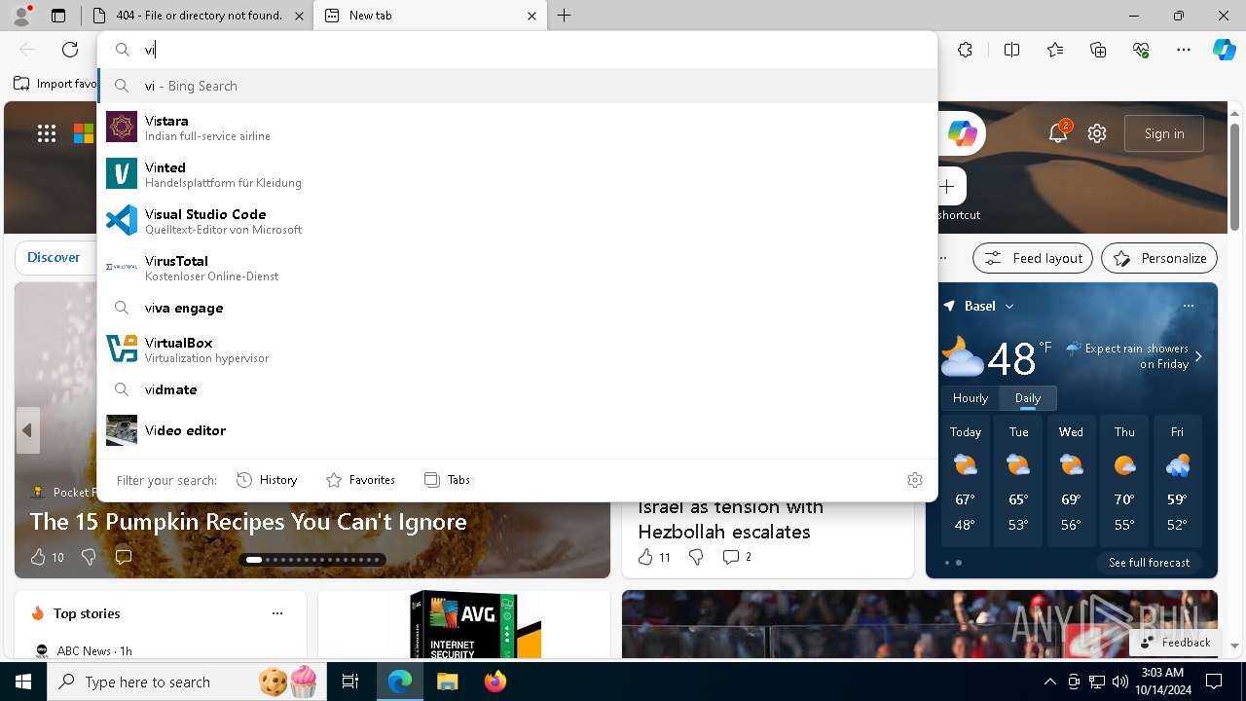Screen dimensions: 1246x701
Task: Click the page vertical scrollbar
Action: click(1234, 175)
